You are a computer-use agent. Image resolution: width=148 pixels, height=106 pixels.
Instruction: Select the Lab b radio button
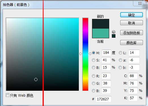click(x=120, y=67)
